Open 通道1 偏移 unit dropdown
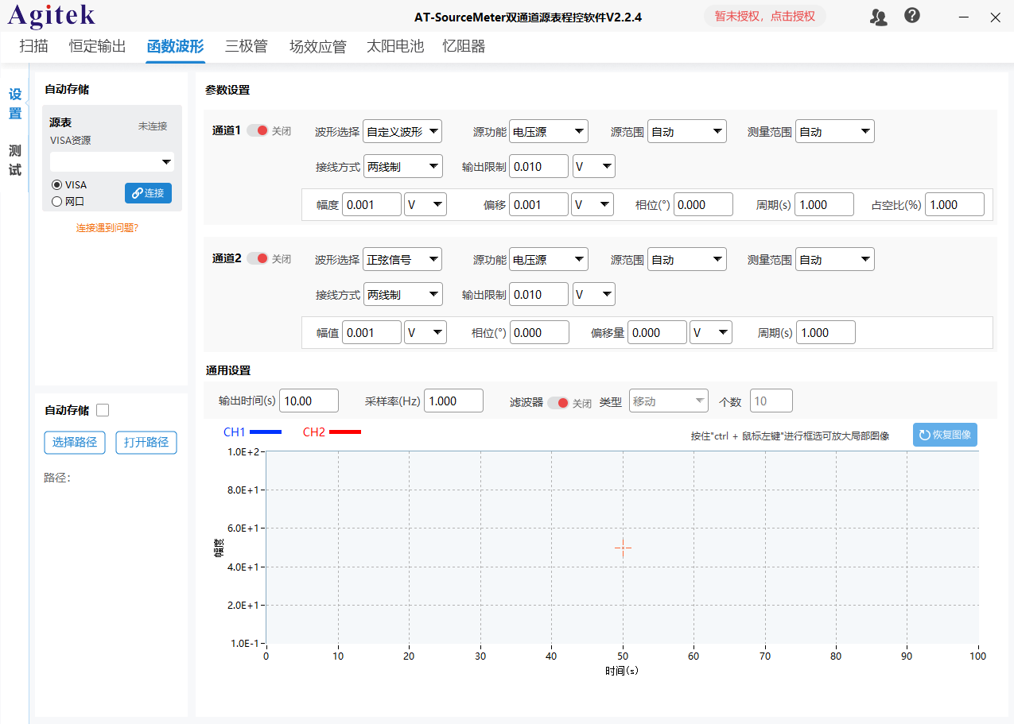The image size is (1014, 724). (x=592, y=205)
